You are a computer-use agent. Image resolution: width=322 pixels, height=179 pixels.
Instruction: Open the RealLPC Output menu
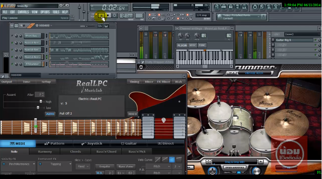7,82
